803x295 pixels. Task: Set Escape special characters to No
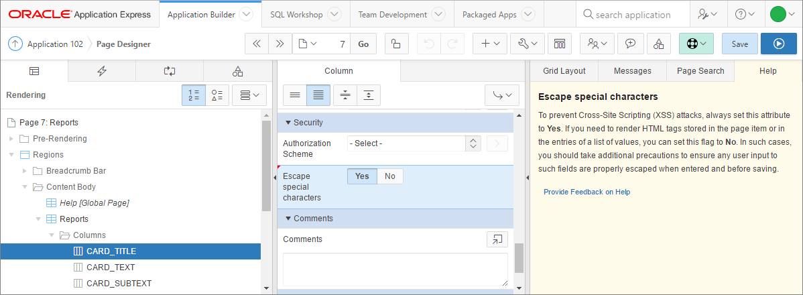pyautogui.click(x=390, y=176)
